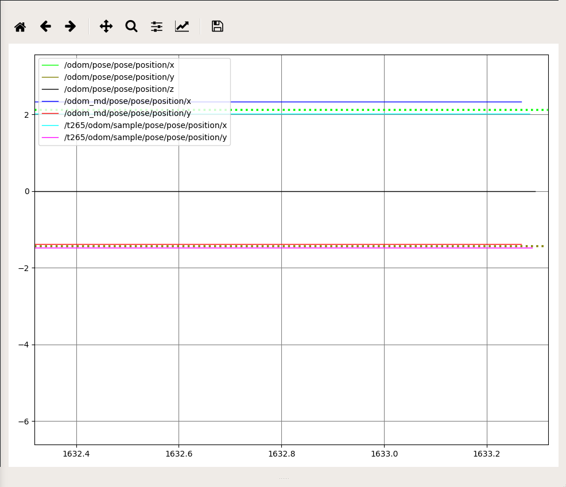The image size is (566, 487).
Task: Activate the zoom-to-rectangle magnifier tool
Action: coord(131,26)
